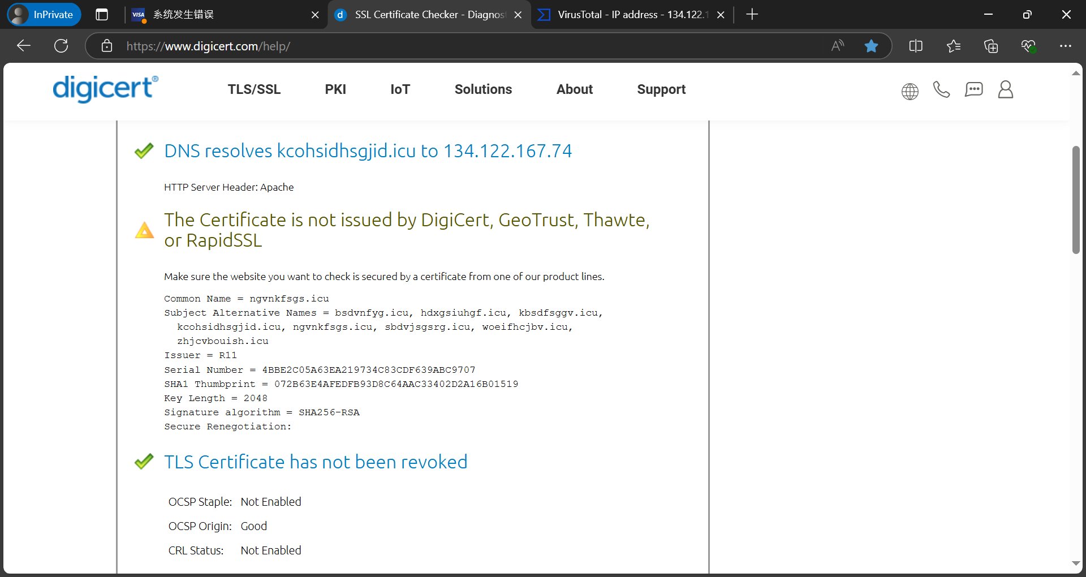Click OCSP Origin Good value
Screen dimensions: 1086x577
[x=253, y=526]
